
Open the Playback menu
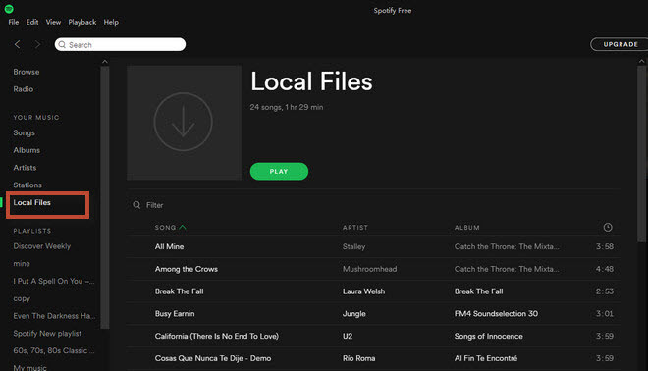tap(81, 22)
